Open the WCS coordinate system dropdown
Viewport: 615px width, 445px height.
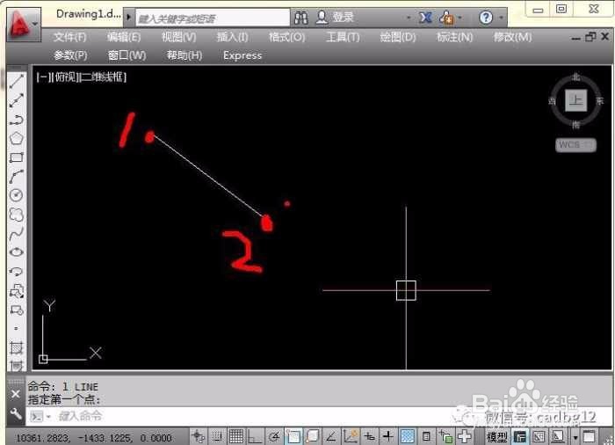575,145
